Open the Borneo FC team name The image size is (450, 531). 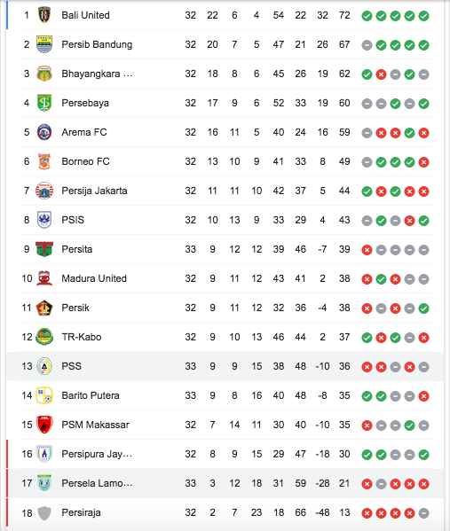pyautogui.click(x=85, y=161)
